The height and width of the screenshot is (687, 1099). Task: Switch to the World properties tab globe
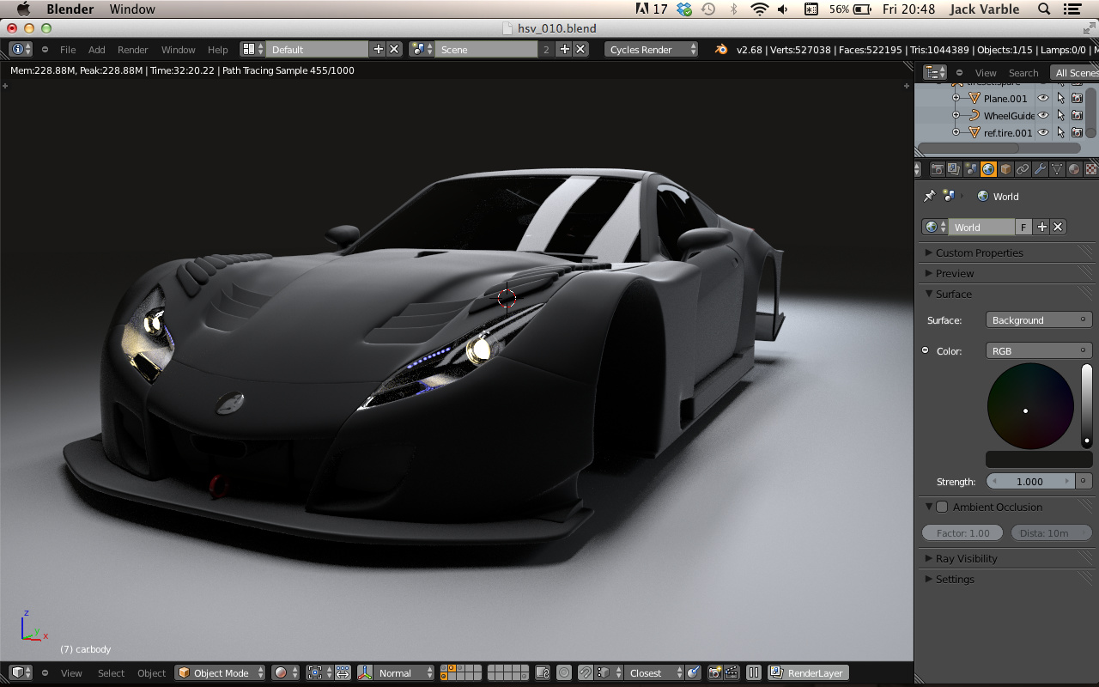(988, 170)
